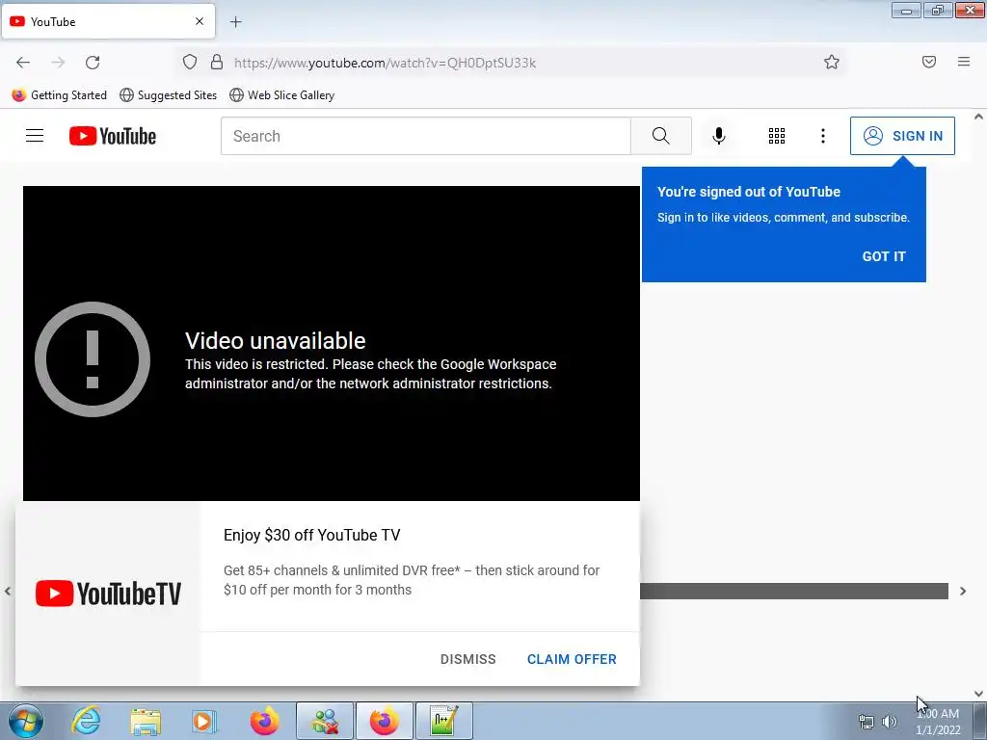
Task: Click the YouTubeTV logo in offer card
Action: [x=108, y=594]
